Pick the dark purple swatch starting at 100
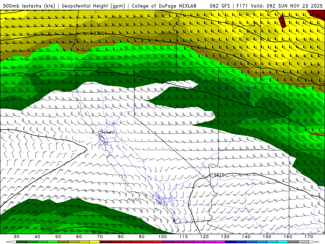 tap(168, 242)
